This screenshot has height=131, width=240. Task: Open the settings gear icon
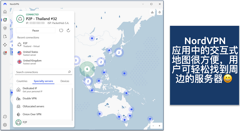tap(5, 125)
